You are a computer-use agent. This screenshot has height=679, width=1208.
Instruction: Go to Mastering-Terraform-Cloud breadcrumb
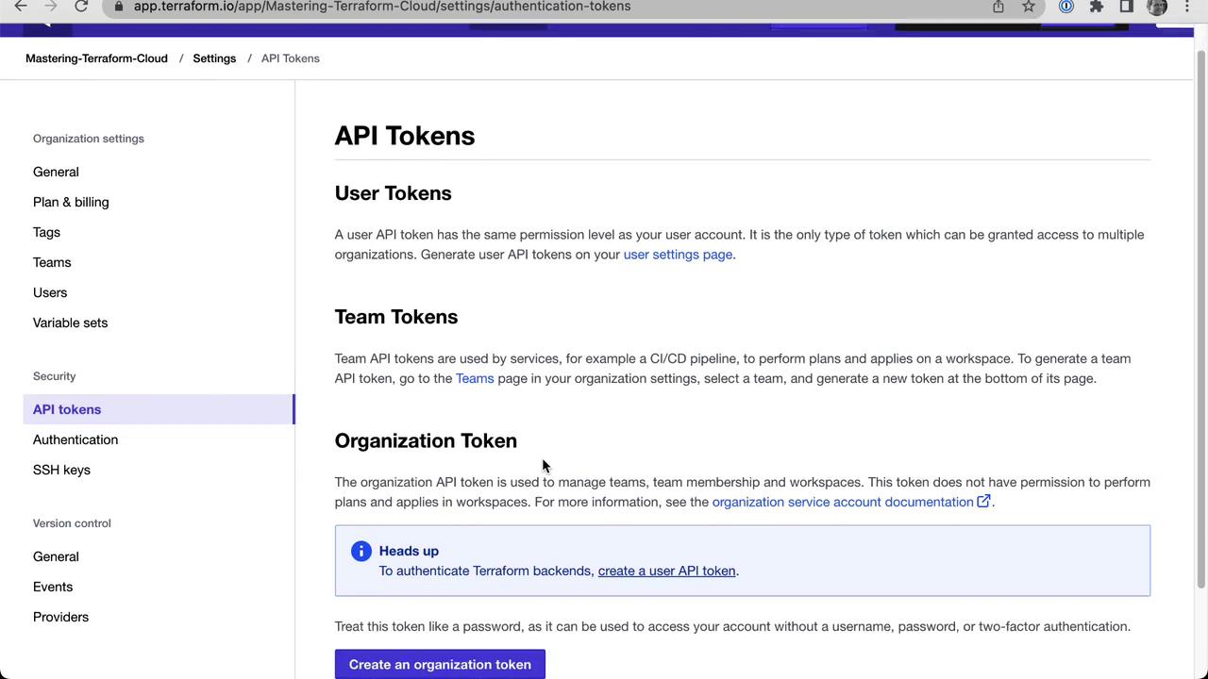click(96, 58)
